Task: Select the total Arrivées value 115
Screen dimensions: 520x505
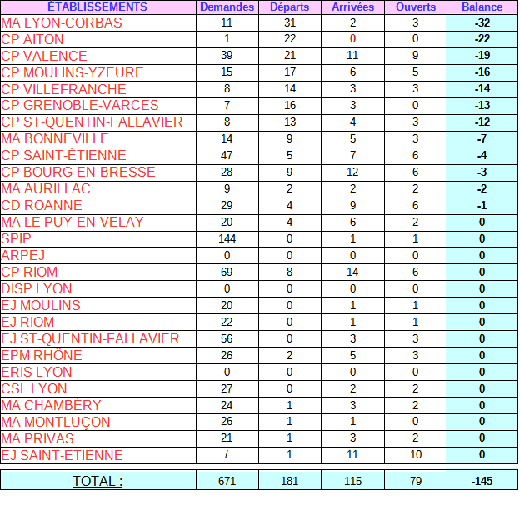Action: [352, 481]
